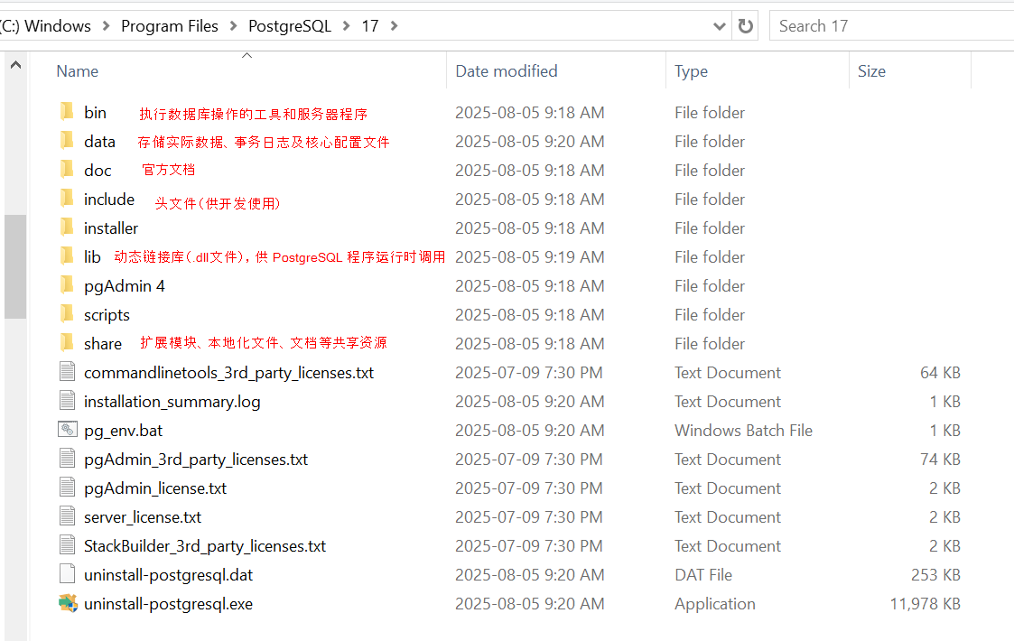Select the installer folder name
Screen dimensions: 1014x641
coord(111,228)
